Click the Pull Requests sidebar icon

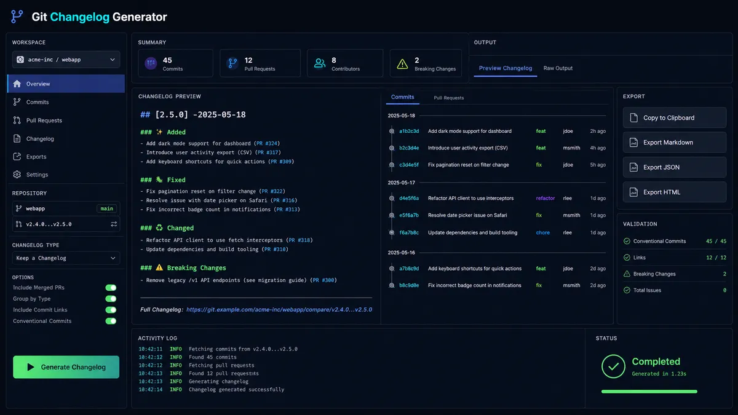tap(17, 121)
